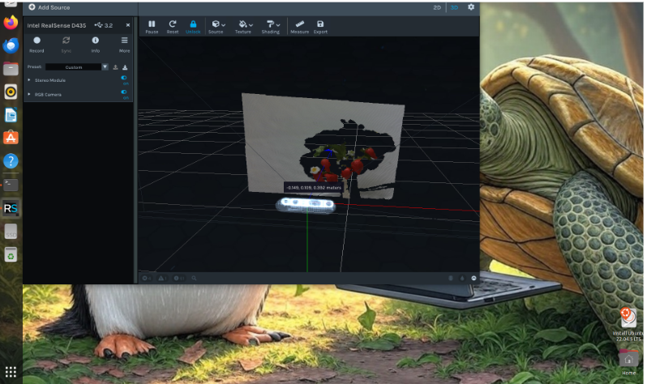Open Help from the dock
This screenshot has width=647, height=384.
[11, 161]
